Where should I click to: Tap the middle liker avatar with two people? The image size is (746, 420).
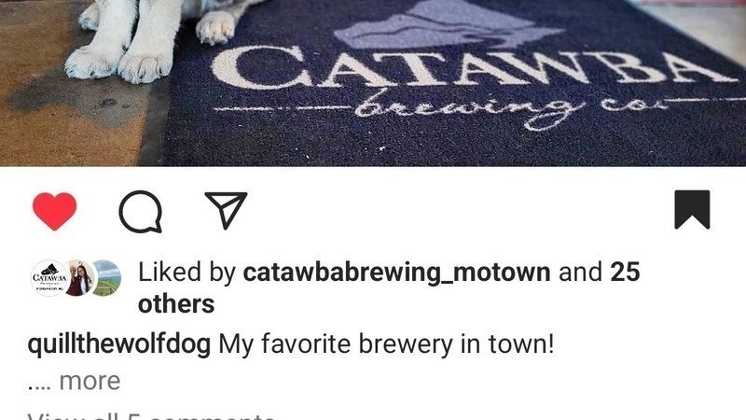(79, 278)
